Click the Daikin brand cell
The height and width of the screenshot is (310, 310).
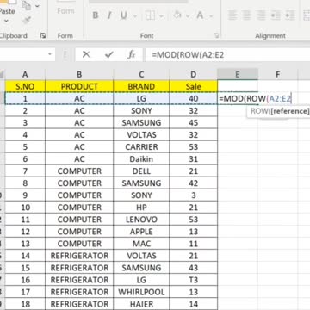(x=141, y=158)
